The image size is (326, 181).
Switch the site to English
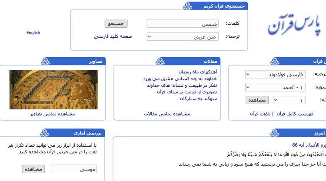(33, 33)
